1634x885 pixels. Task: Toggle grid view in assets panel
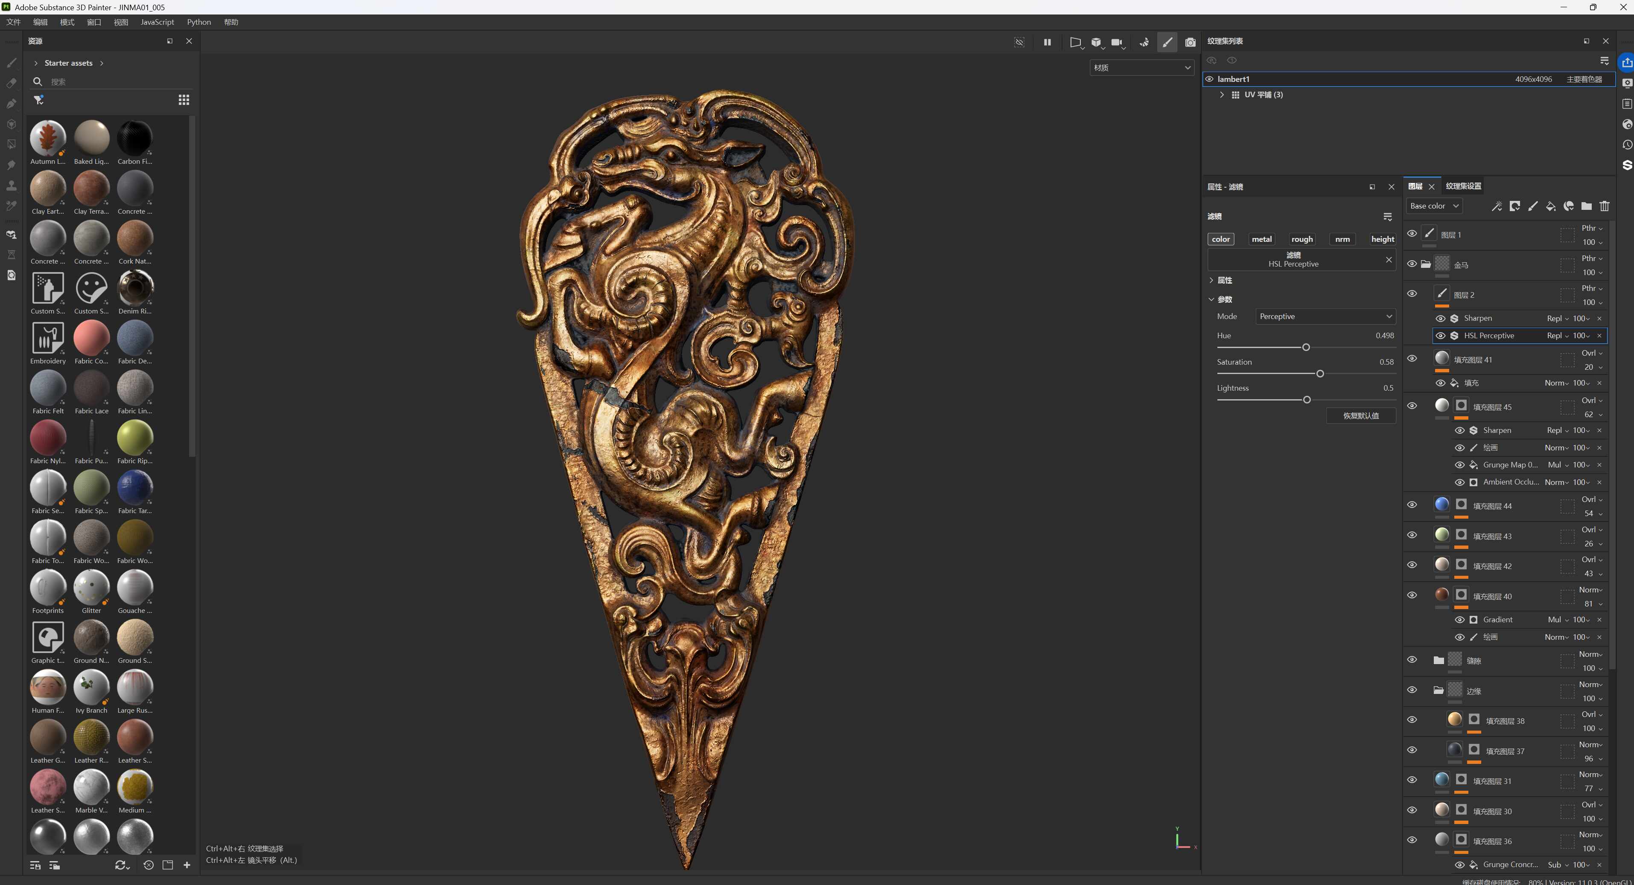[x=184, y=99]
